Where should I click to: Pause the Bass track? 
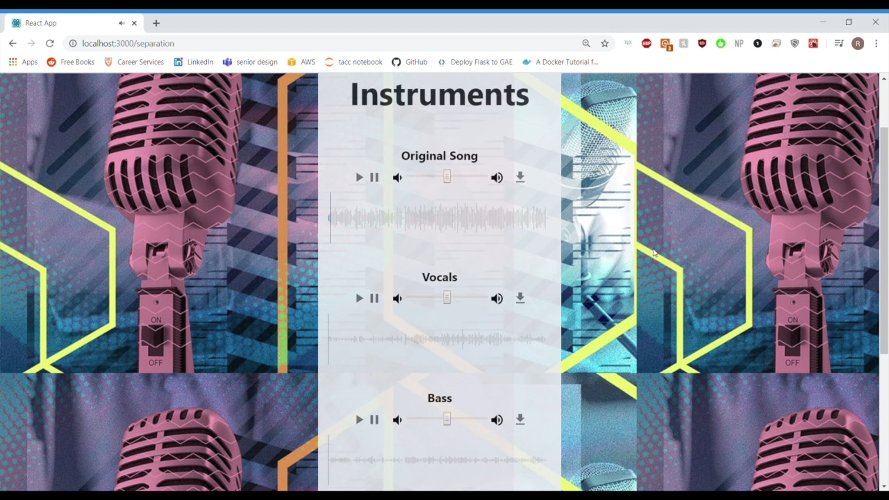374,420
